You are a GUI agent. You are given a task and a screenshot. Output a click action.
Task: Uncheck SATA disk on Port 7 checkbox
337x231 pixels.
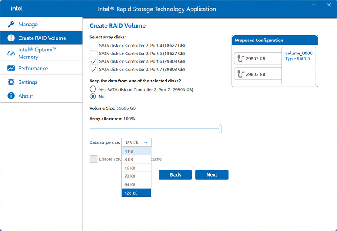coord(93,70)
